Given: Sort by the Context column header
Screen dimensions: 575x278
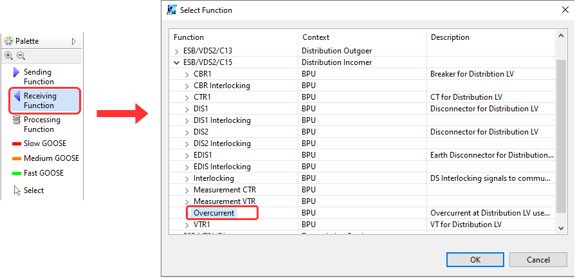Looking at the screenshot, I should [362, 37].
